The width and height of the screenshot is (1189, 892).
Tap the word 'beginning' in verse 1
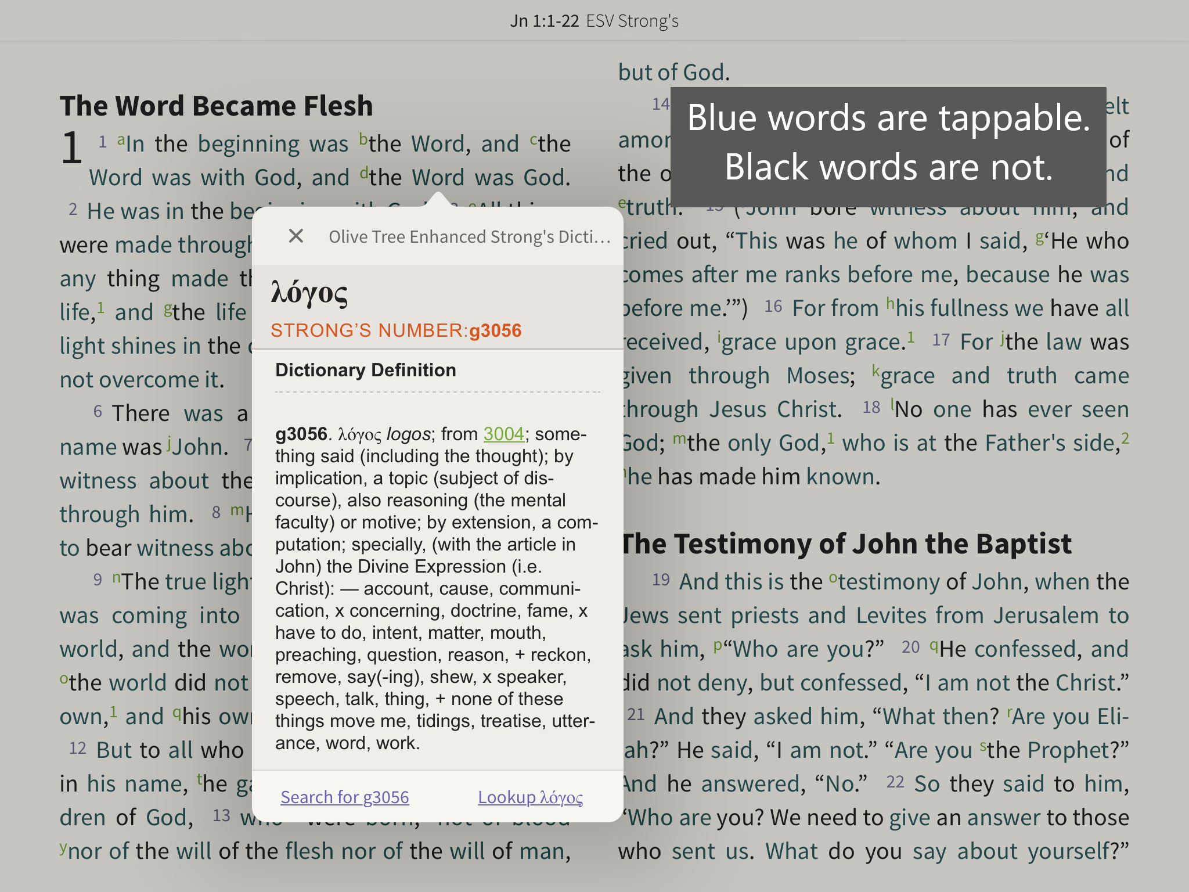[x=249, y=144]
